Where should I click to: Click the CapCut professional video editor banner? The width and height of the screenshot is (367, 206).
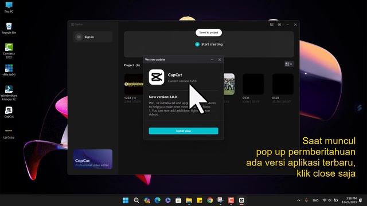[x=93, y=159]
